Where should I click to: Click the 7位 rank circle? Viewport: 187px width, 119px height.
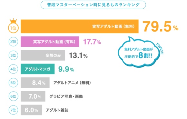(x=13, y=110)
